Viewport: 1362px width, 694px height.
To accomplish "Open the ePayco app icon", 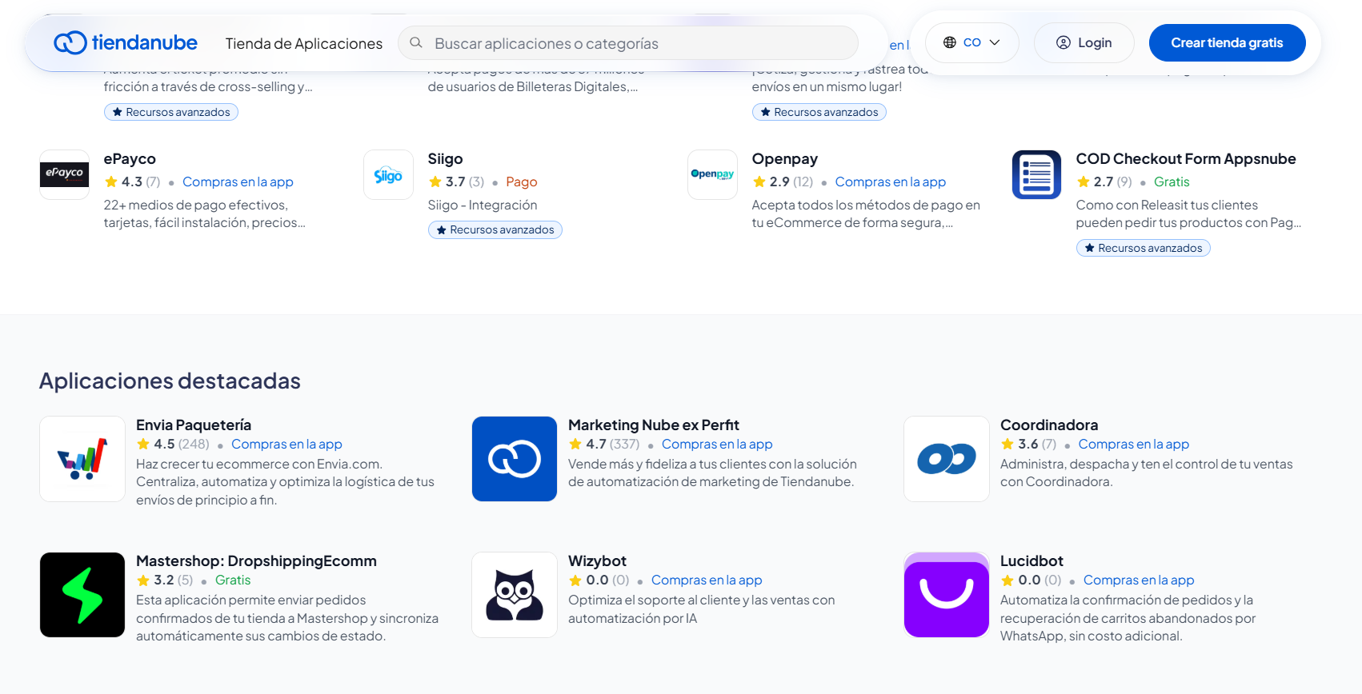I will (65, 174).
